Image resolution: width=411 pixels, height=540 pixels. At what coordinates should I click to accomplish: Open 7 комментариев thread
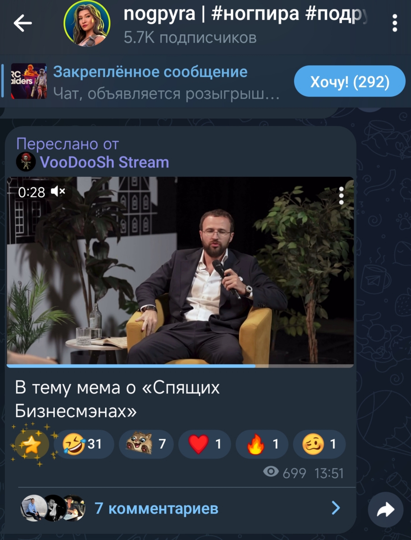pyautogui.click(x=157, y=509)
